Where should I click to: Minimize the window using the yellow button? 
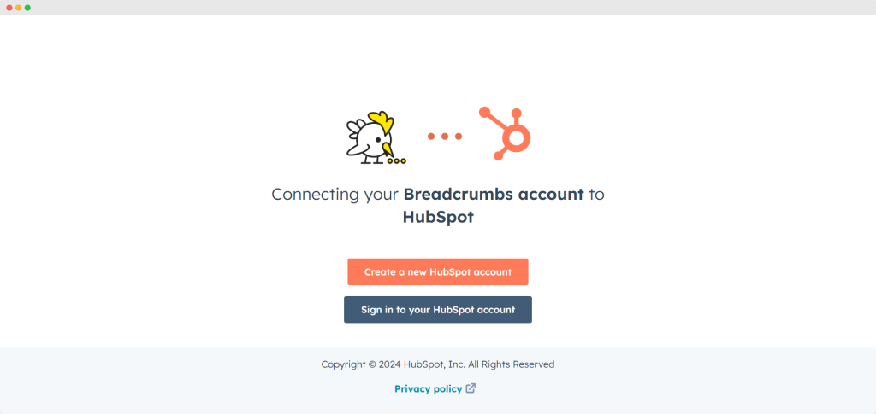[x=19, y=7]
